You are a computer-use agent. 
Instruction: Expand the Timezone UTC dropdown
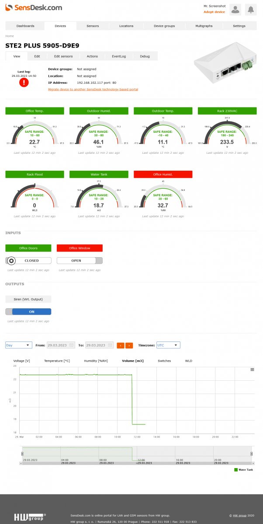(168, 345)
